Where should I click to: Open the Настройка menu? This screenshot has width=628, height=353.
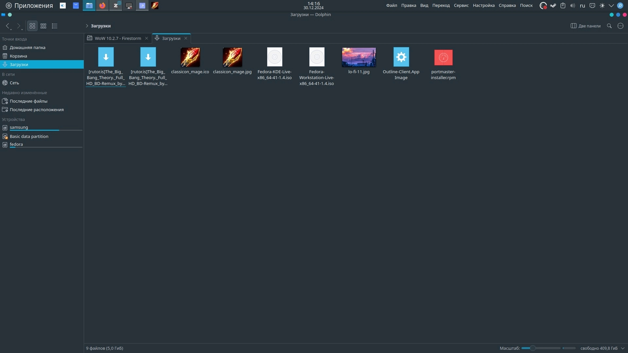click(484, 6)
